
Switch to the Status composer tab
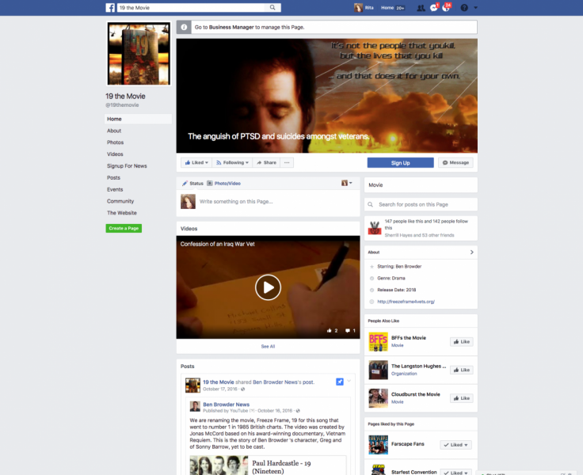click(x=192, y=183)
